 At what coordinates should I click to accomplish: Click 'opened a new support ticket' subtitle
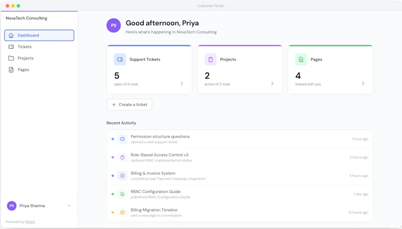pos(154,142)
